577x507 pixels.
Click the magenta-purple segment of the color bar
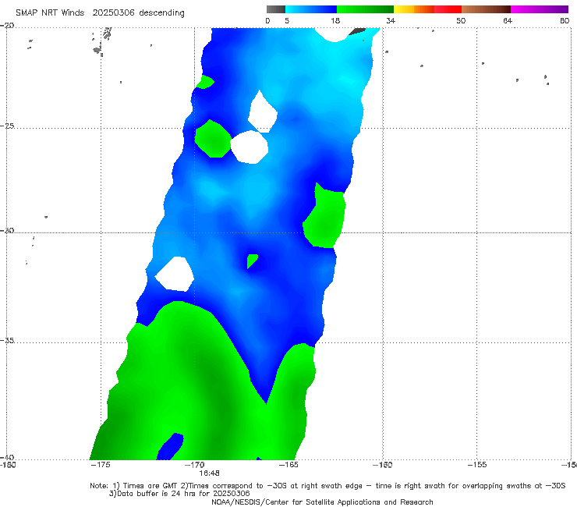[540, 9]
